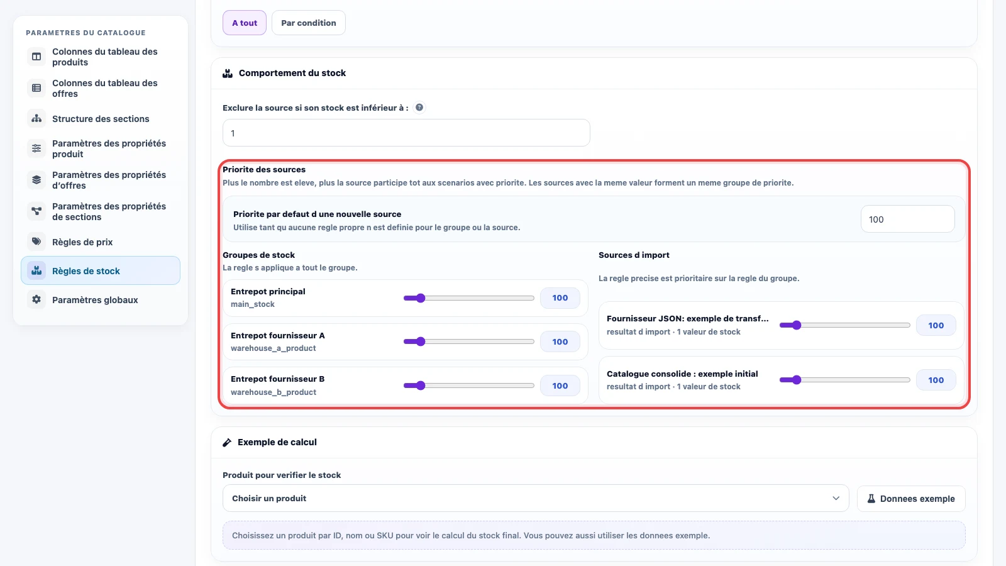Open the 'Choisir un produit' dropdown
Screen dimensions: 1006x566
click(536, 498)
